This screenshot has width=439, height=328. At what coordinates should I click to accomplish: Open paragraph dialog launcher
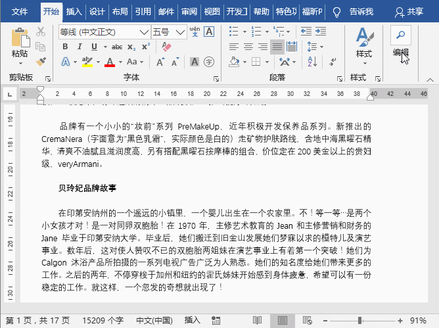[x=340, y=79]
